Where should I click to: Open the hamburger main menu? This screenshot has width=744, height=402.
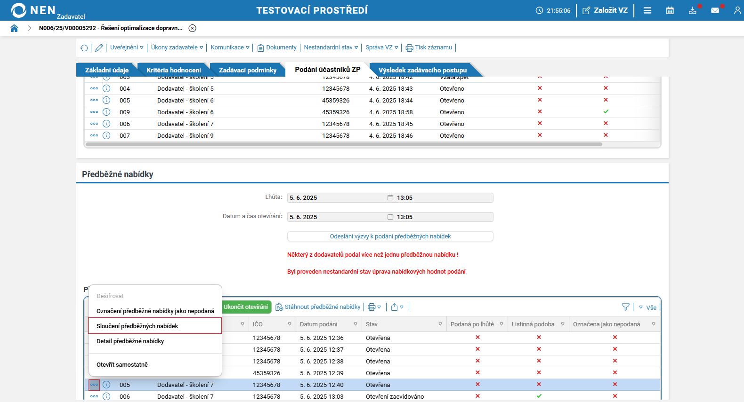tap(647, 10)
